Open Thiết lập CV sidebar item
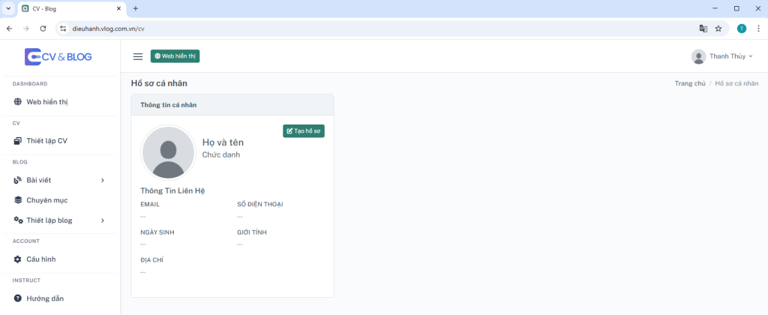The width and height of the screenshot is (768, 315). [40, 141]
